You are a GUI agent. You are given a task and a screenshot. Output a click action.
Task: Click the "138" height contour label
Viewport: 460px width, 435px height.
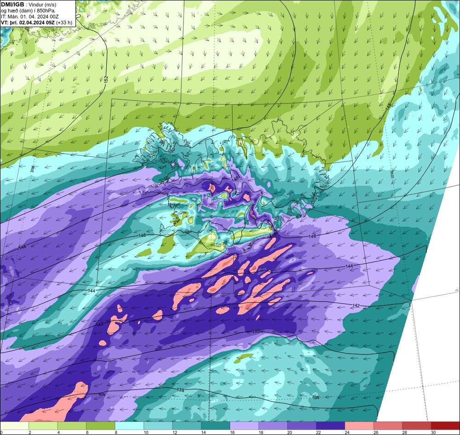[x=181, y=390]
